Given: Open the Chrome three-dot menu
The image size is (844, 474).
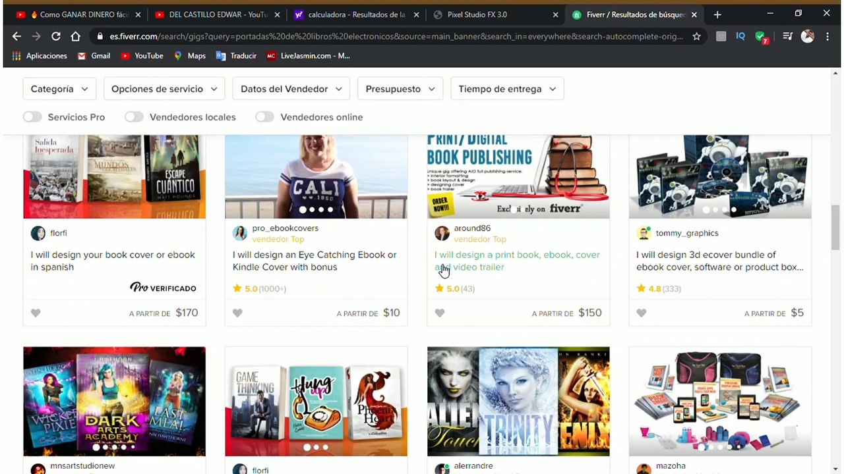Looking at the screenshot, I should (828, 36).
